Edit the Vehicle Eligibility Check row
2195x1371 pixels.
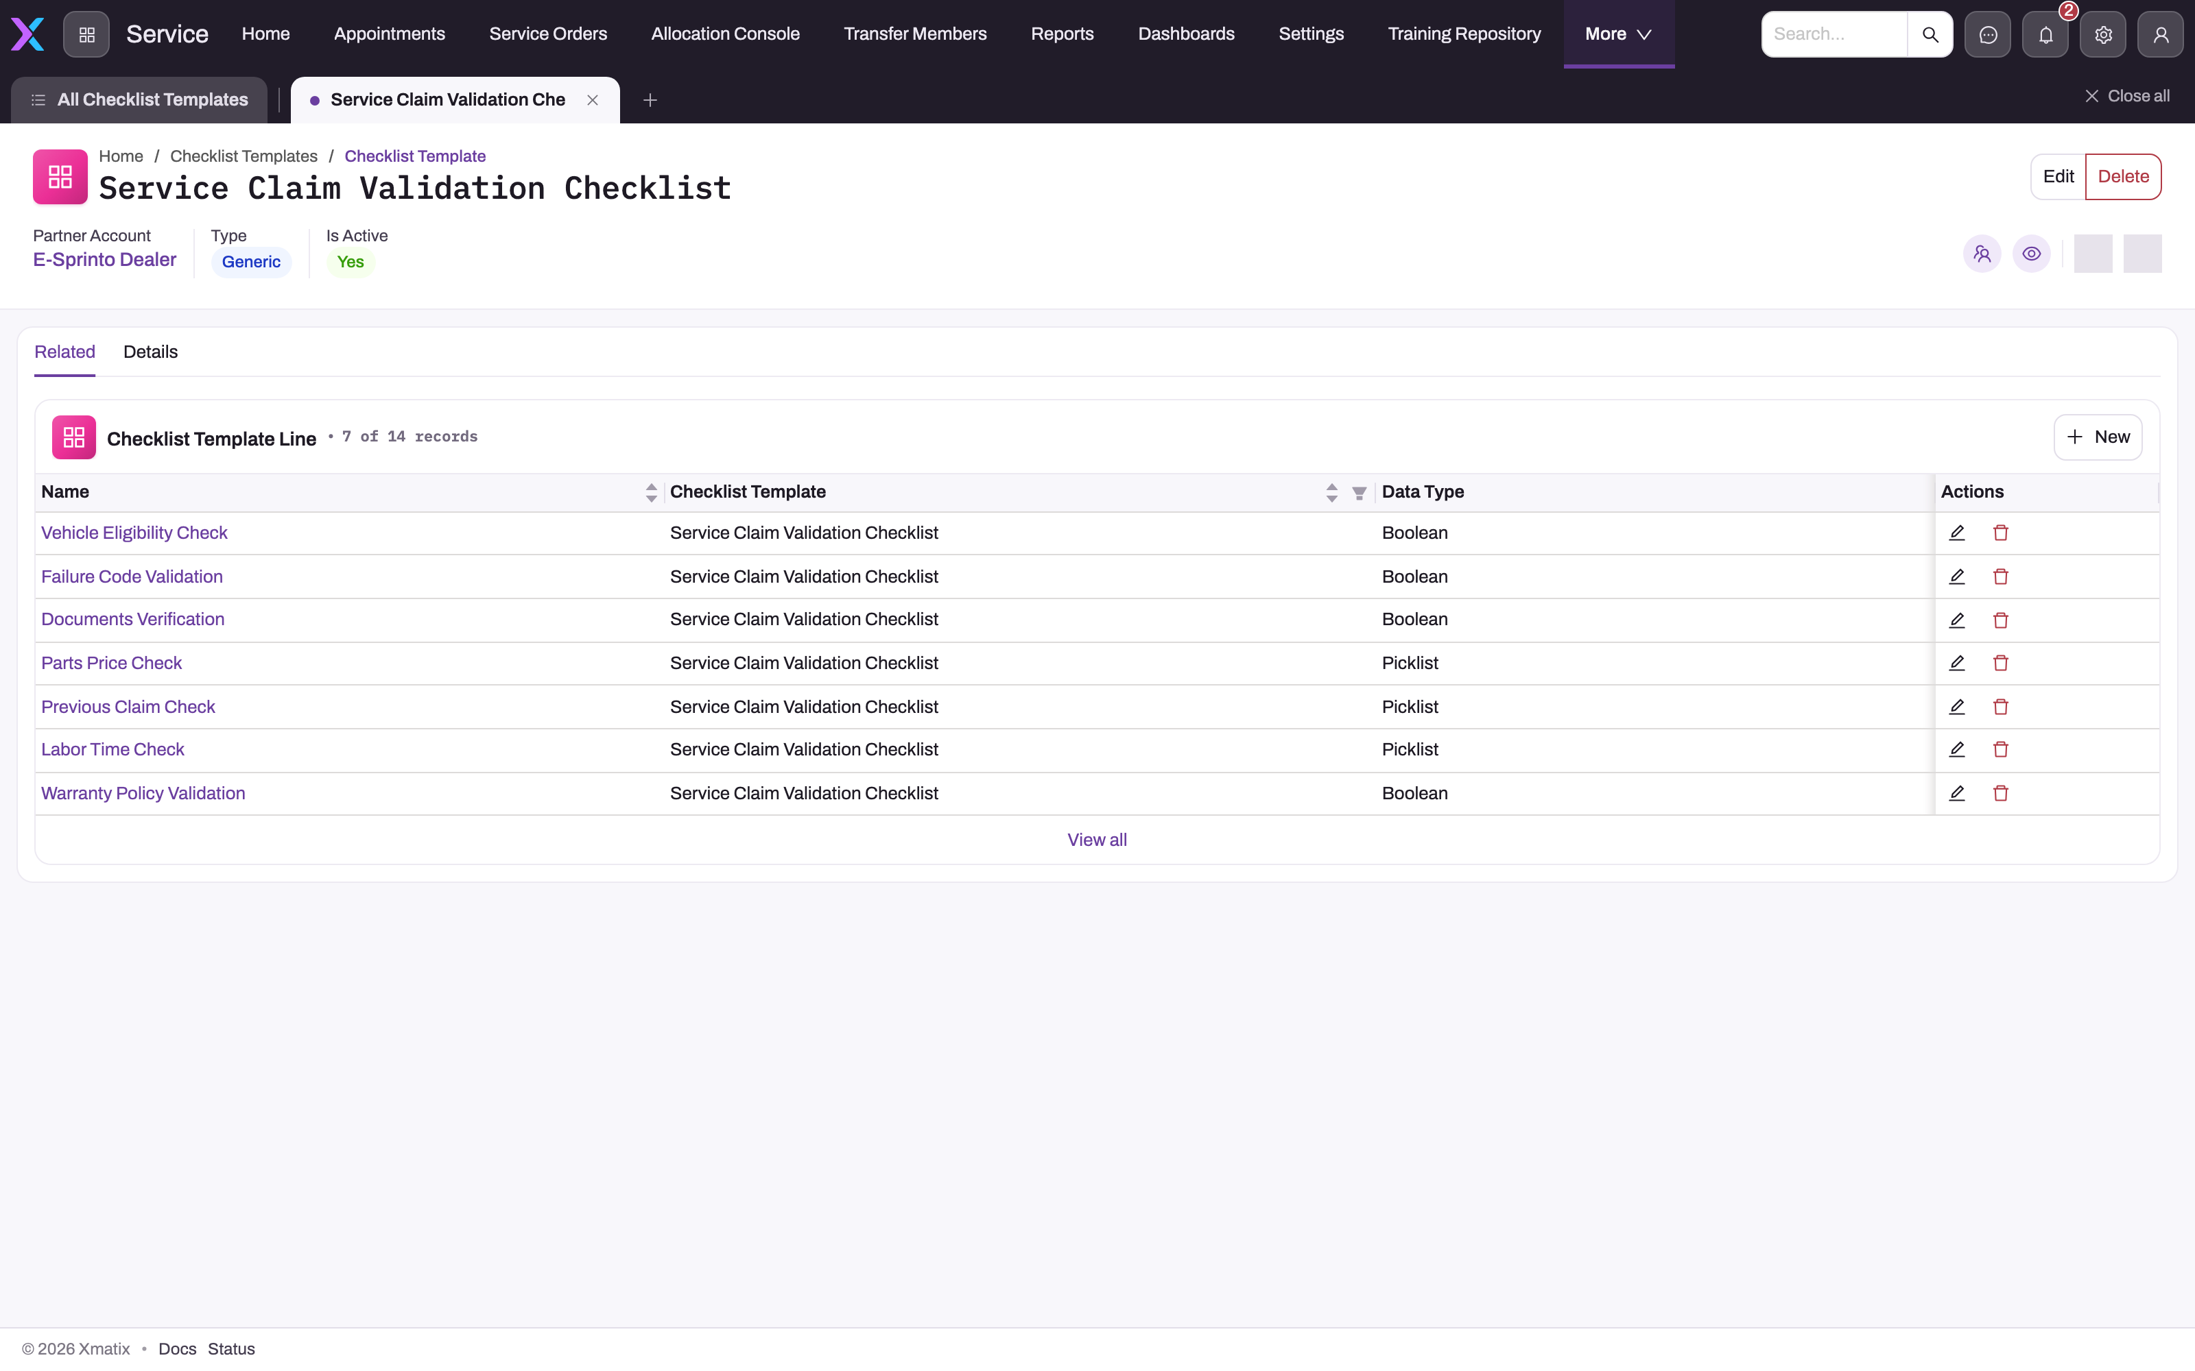1958,533
